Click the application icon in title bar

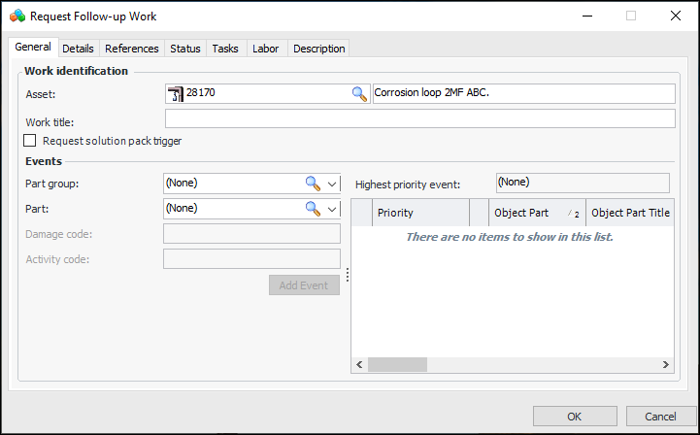16,16
